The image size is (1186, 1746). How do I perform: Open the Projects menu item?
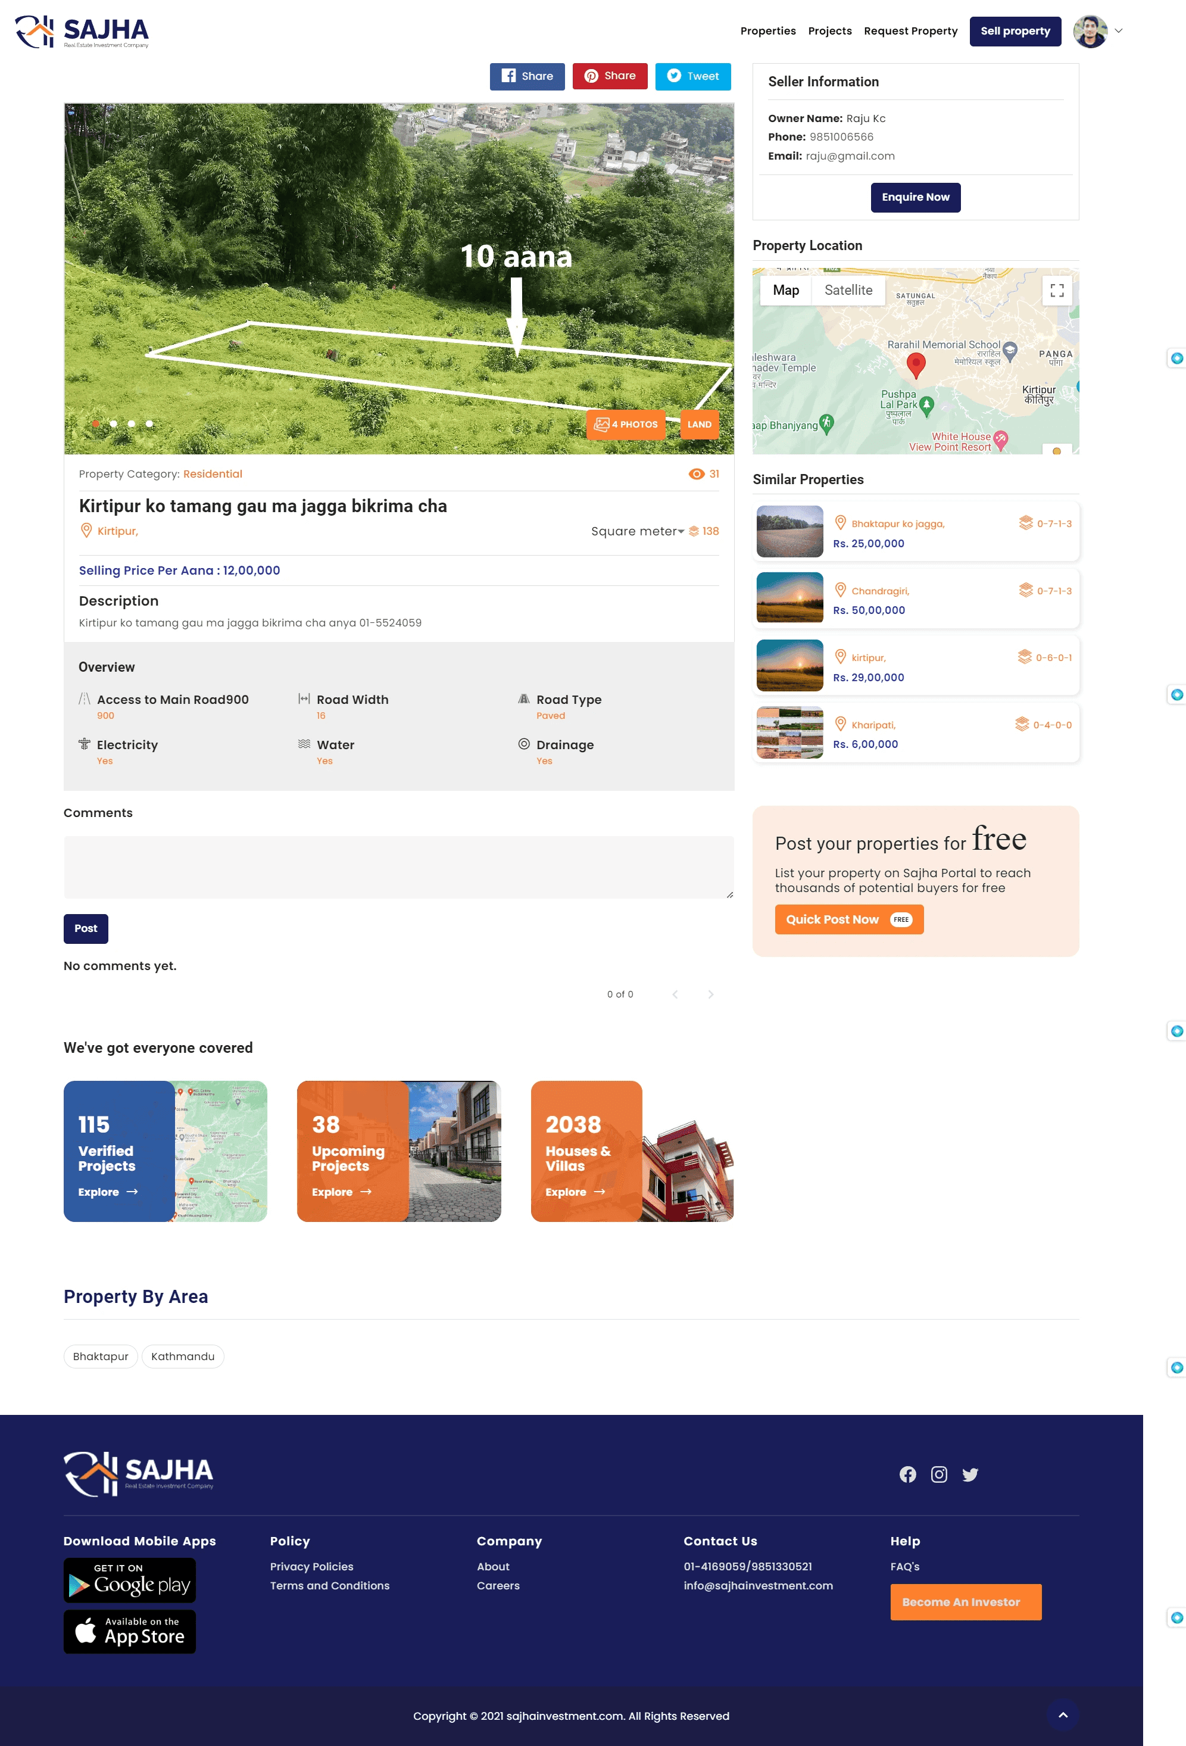click(829, 31)
